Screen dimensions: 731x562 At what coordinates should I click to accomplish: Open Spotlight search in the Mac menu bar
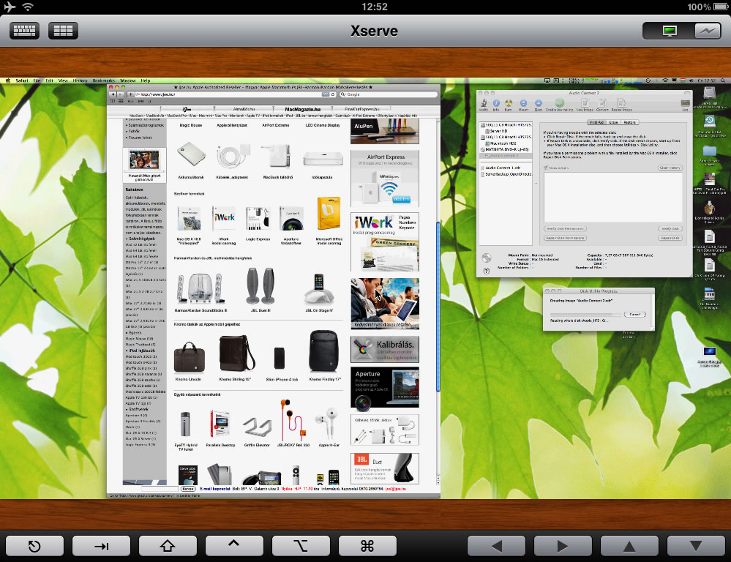[723, 80]
